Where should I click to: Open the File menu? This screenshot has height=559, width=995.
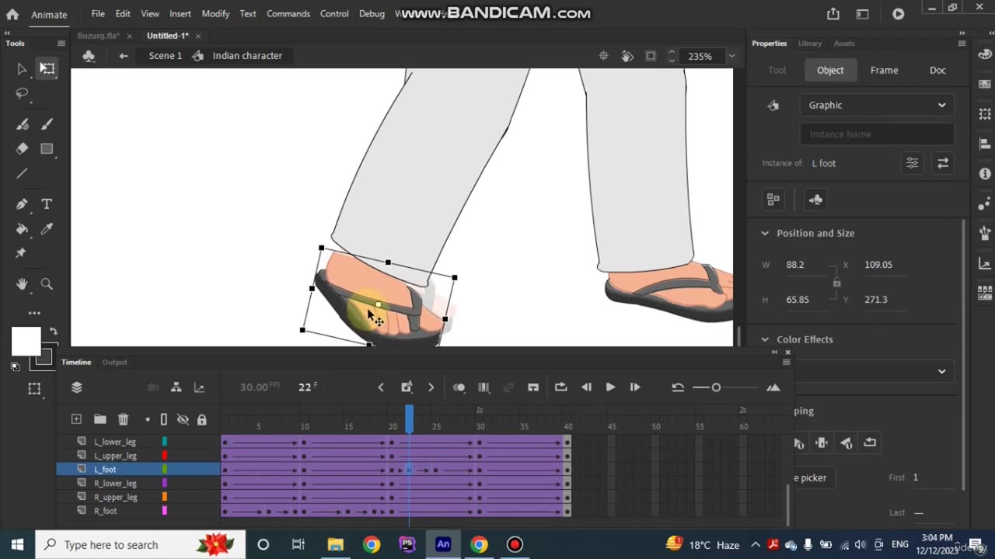[98, 14]
